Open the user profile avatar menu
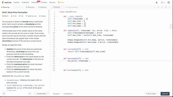 169,2
